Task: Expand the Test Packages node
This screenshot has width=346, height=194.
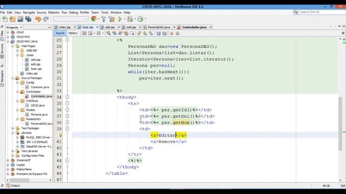Action: [x=13, y=128]
